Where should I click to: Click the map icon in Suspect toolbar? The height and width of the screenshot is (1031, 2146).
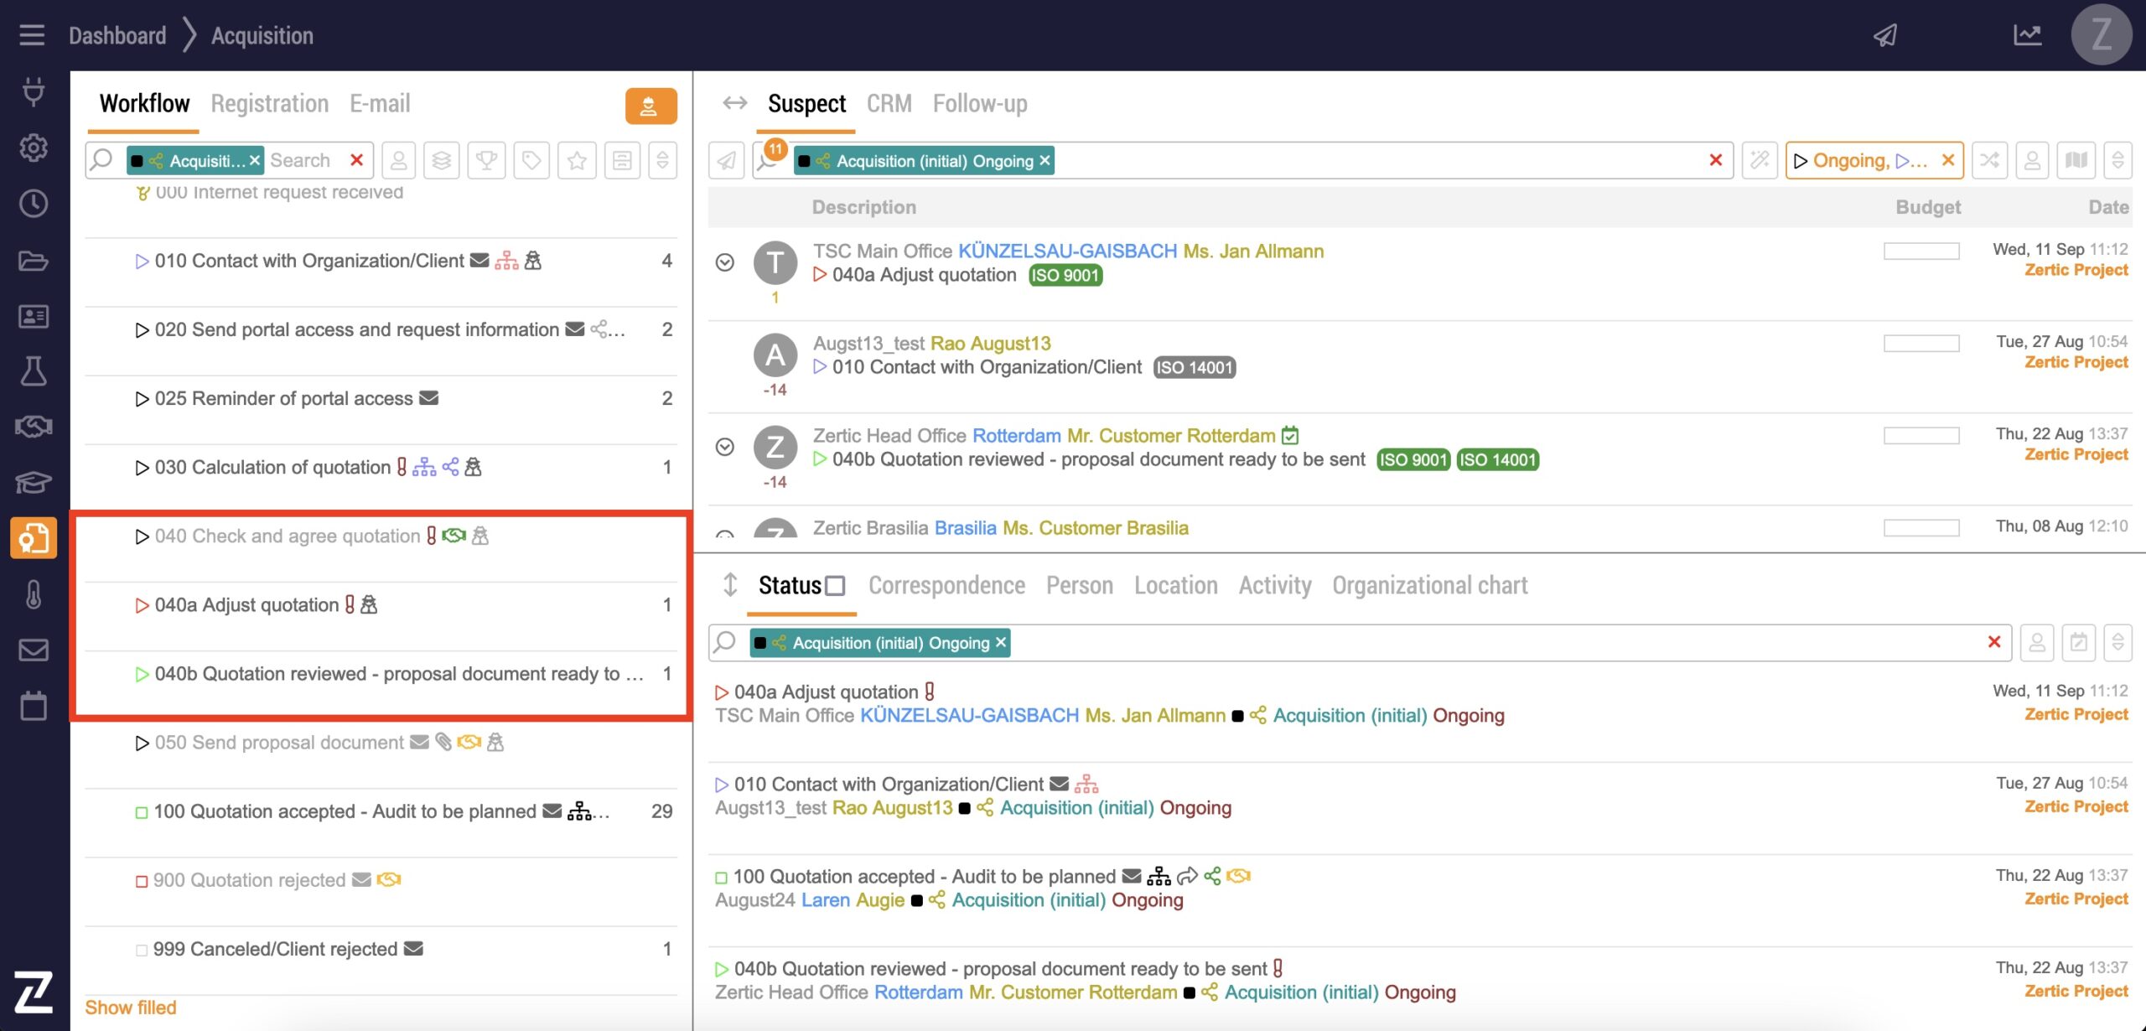coord(2076,160)
